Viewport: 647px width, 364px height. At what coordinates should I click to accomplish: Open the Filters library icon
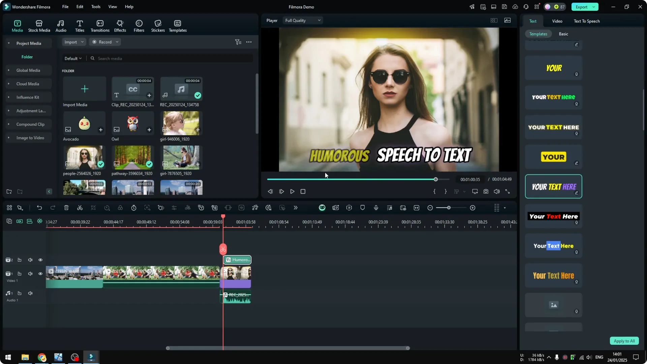point(139,26)
